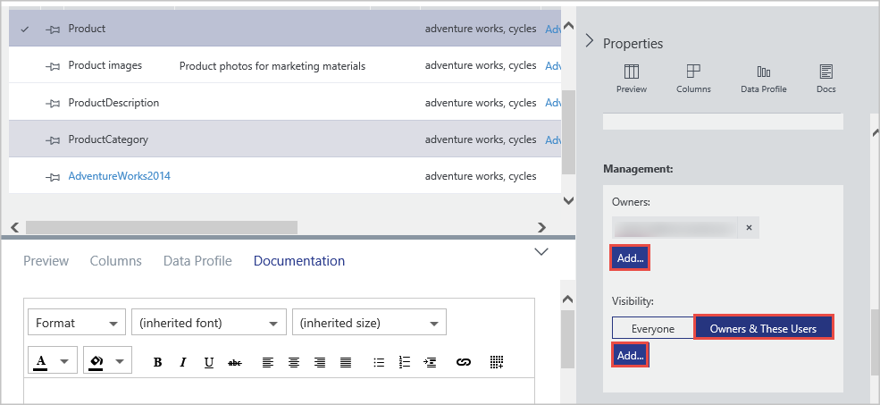Screen dimensions: 880x405
Task: Apply strikethrough formatting to text
Action: coord(235,362)
